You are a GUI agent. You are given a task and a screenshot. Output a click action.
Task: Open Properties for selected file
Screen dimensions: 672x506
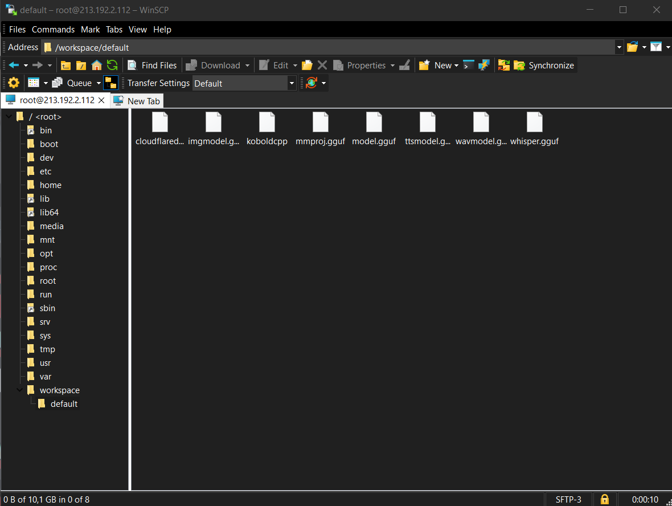[359, 65]
